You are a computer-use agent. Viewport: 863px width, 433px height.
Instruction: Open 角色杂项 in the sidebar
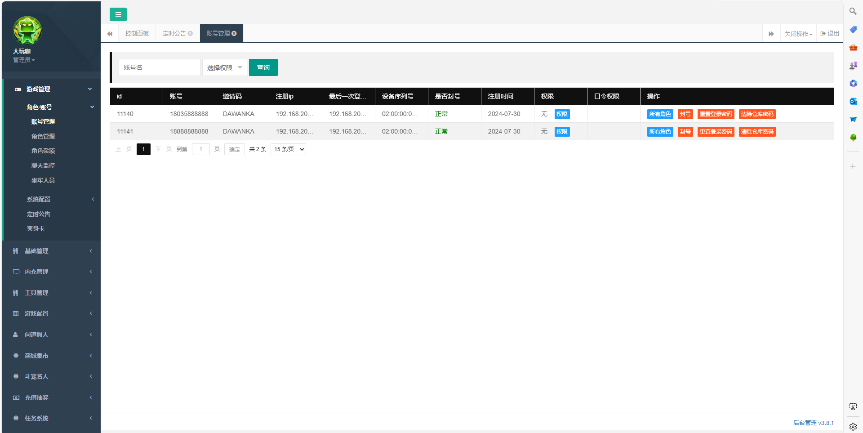pyautogui.click(x=43, y=151)
